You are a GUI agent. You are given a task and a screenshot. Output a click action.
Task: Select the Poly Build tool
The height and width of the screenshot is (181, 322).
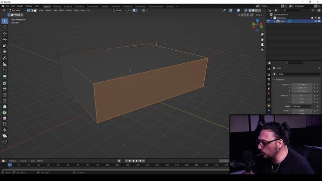[5, 107]
